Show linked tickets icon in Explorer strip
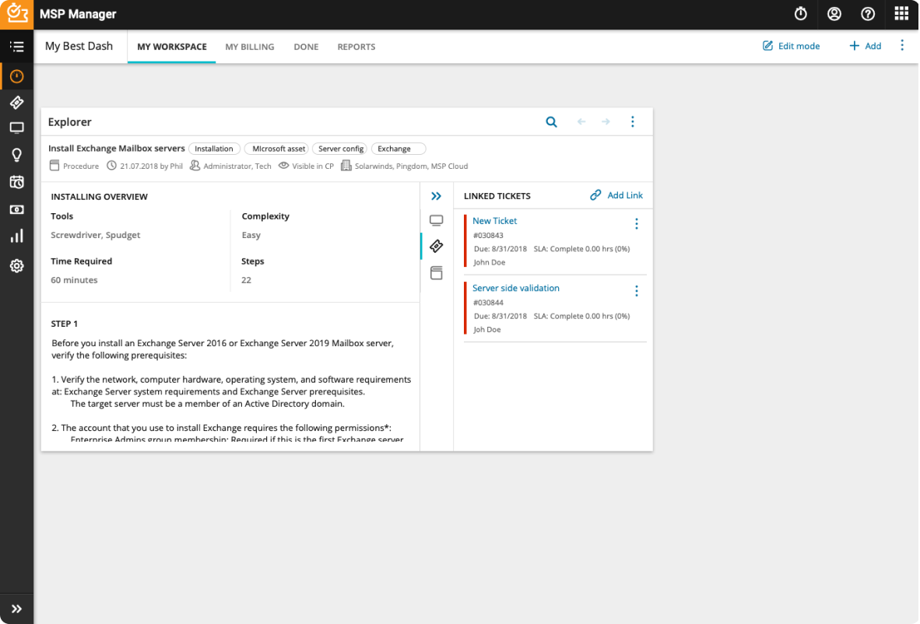This screenshot has height=624, width=920. click(436, 246)
